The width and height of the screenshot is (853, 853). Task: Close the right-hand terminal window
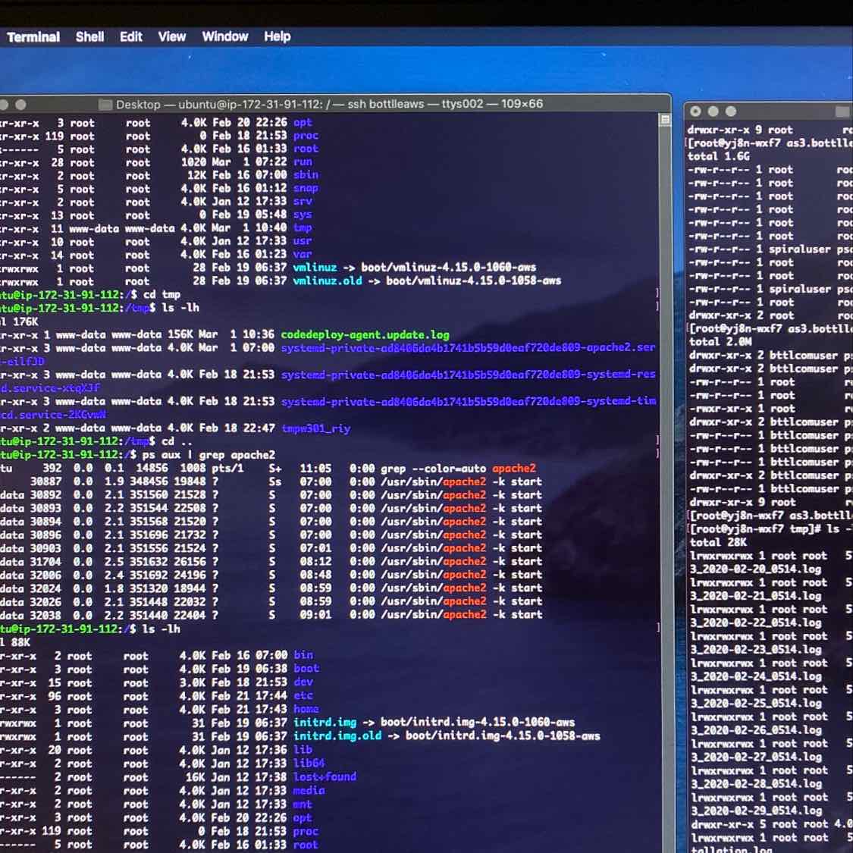[x=695, y=111]
